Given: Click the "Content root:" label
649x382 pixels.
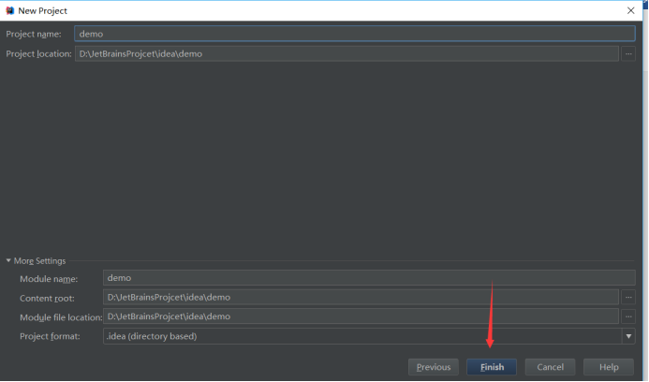Looking at the screenshot, I should pyautogui.click(x=47, y=299).
